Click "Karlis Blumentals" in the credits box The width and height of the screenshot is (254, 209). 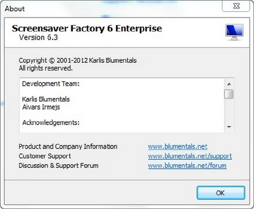point(46,99)
